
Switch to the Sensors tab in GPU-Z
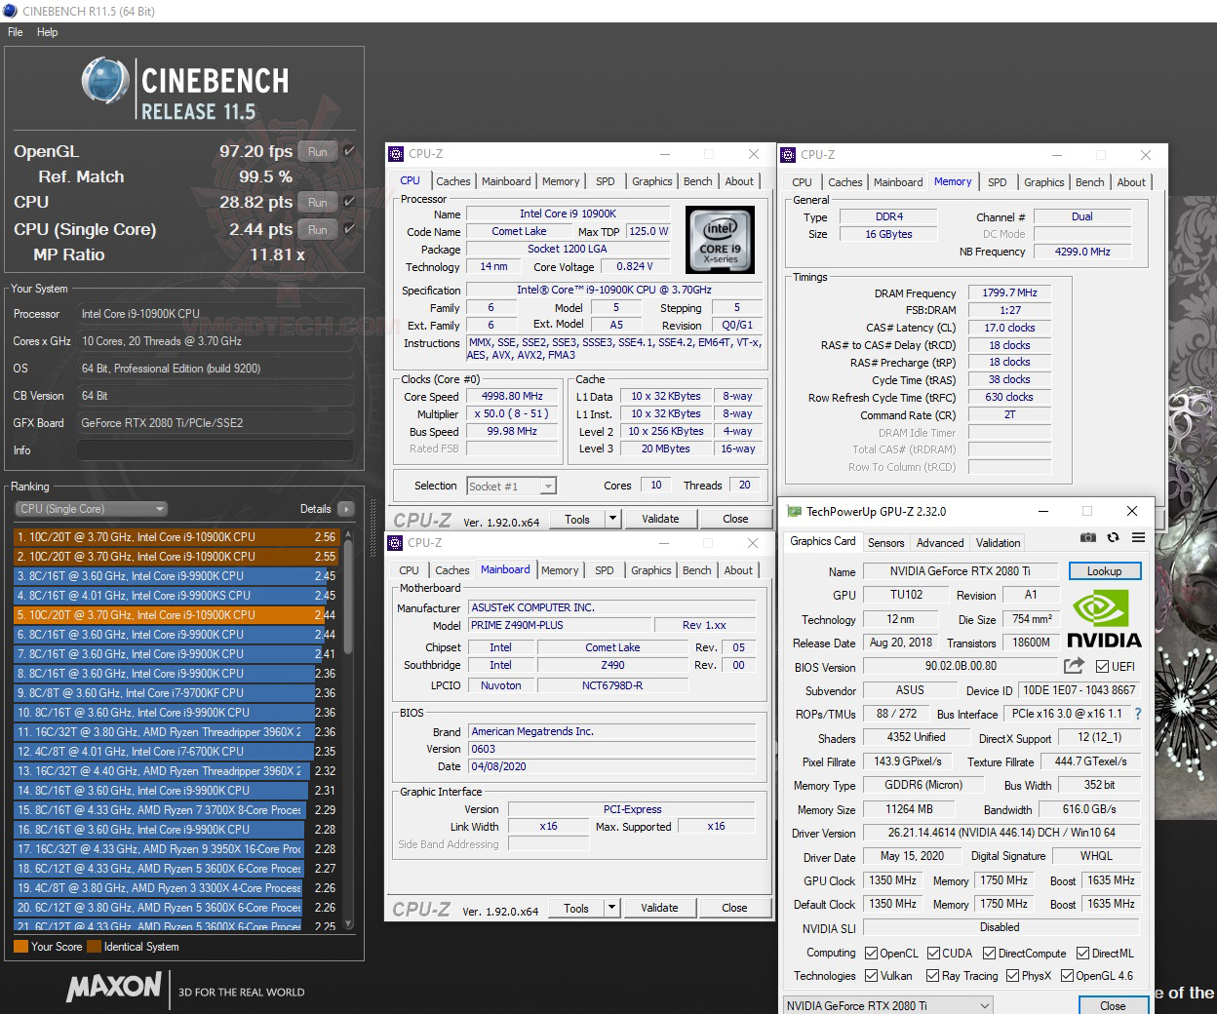tap(885, 542)
